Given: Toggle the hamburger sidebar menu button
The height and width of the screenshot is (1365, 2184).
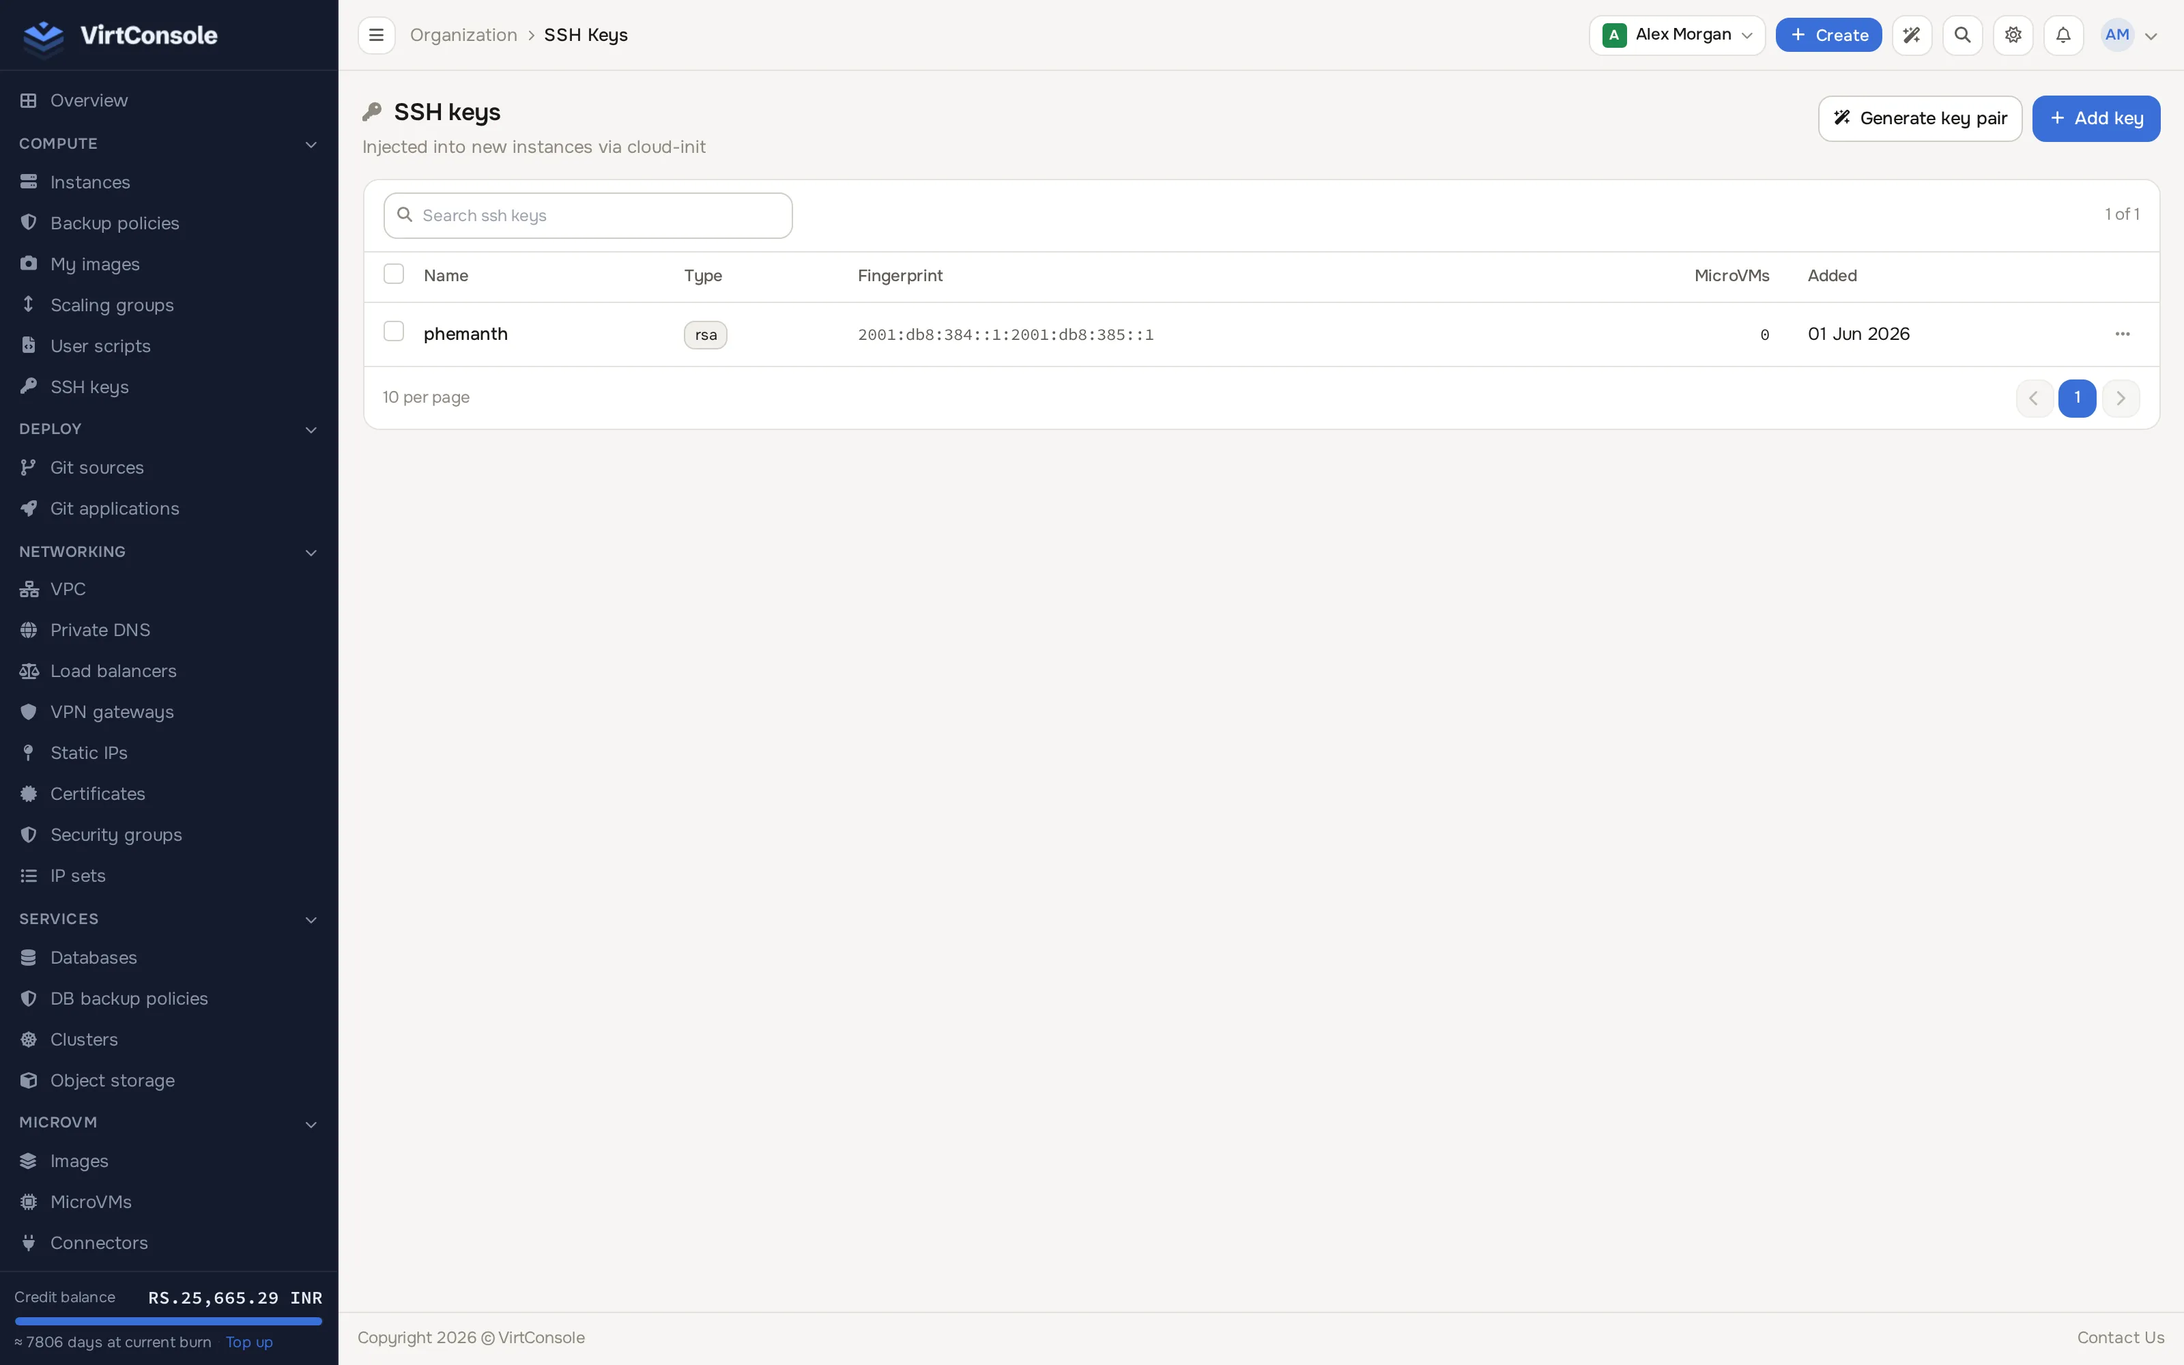Looking at the screenshot, I should pos(376,35).
